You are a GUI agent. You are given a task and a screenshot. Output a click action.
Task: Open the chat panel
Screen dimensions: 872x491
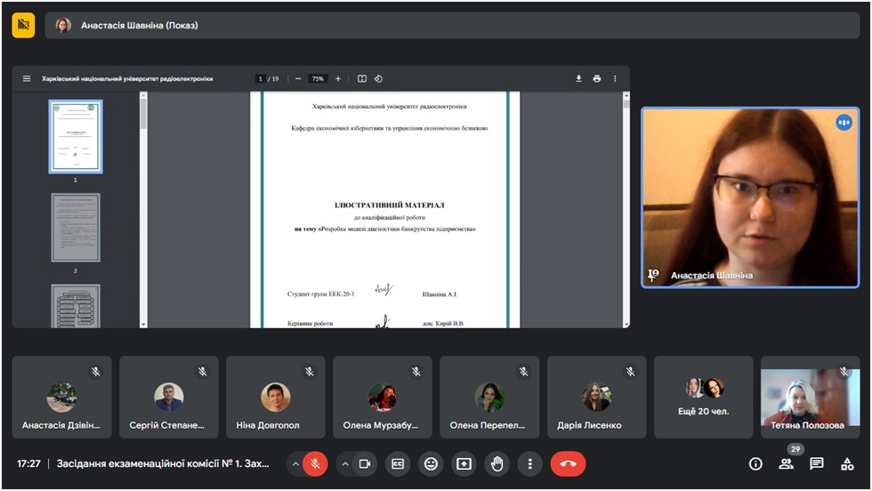[817, 463]
